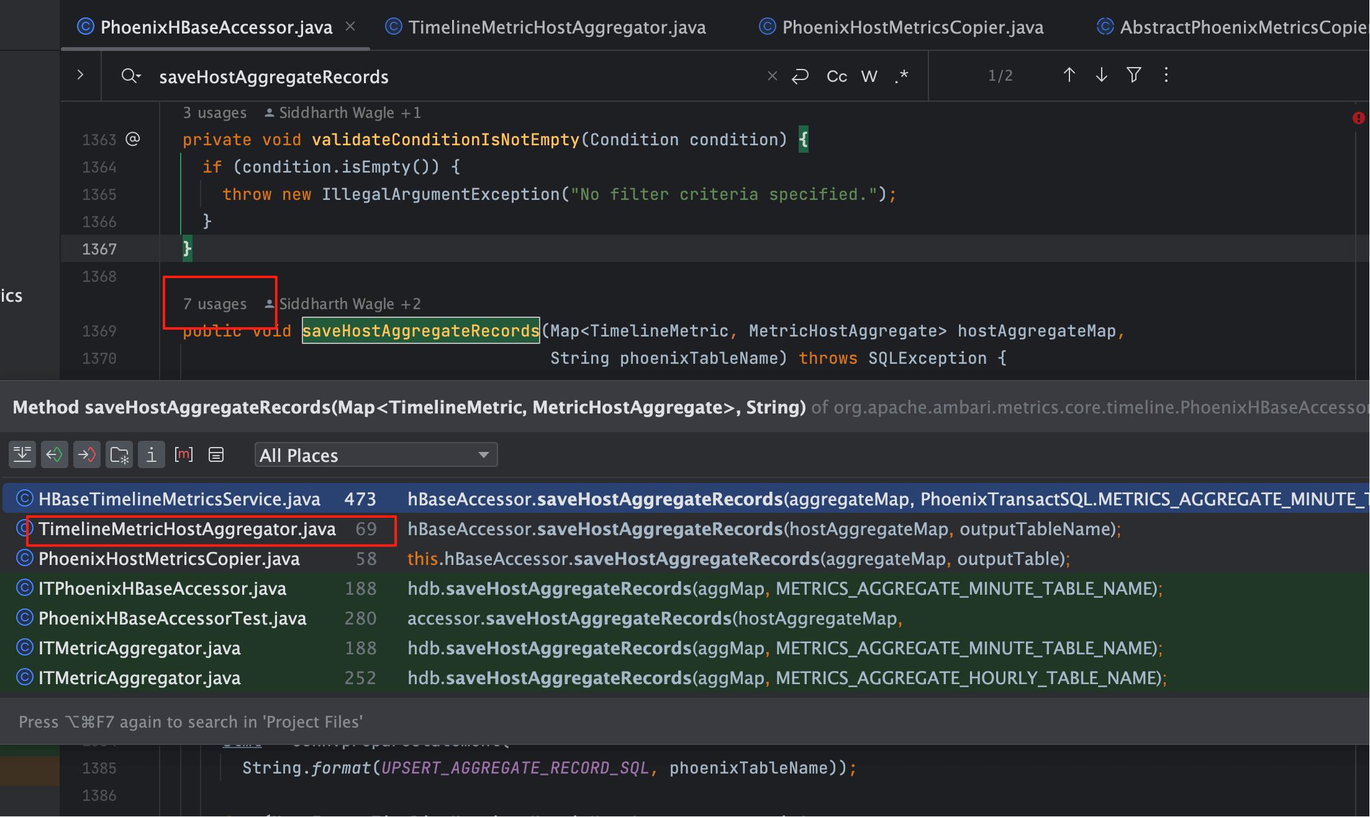Screen dimensions: 1370x817
Task: Select the HBaseTimelineMetricsService.java 473 usage row
Action: click(684, 499)
